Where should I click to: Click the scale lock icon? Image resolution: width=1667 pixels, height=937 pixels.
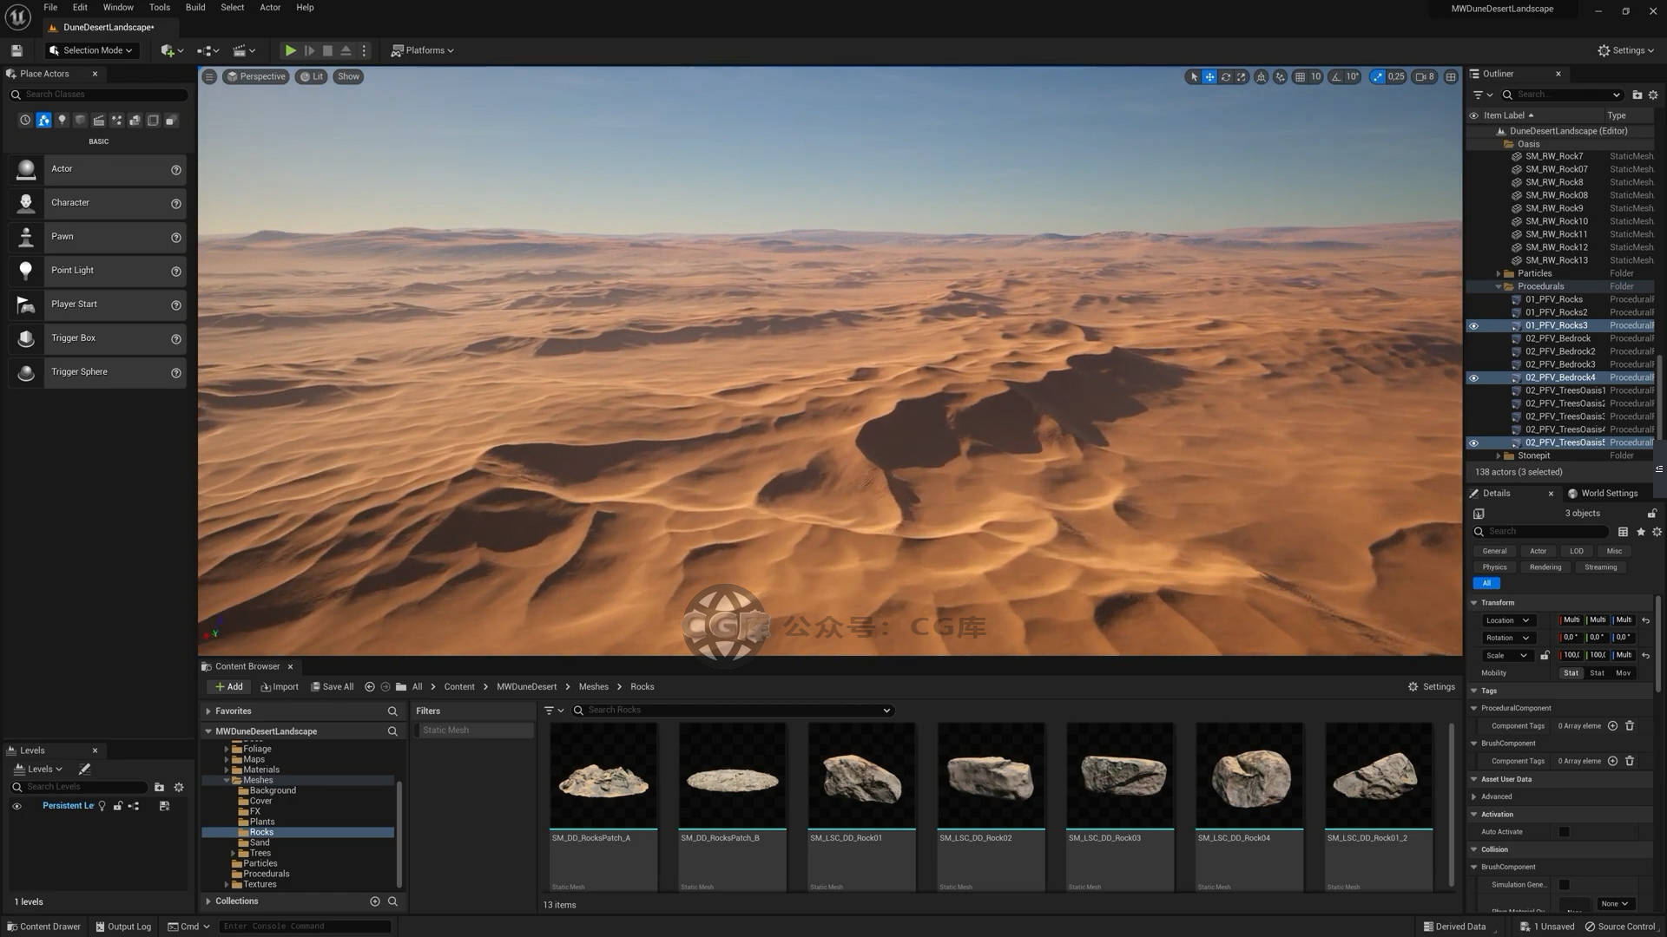tap(1545, 656)
